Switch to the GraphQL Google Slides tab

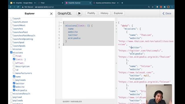coord(23,3)
